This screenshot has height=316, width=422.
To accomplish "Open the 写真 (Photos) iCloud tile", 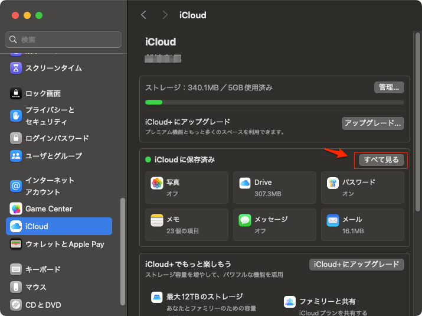I will click(x=187, y=188).
